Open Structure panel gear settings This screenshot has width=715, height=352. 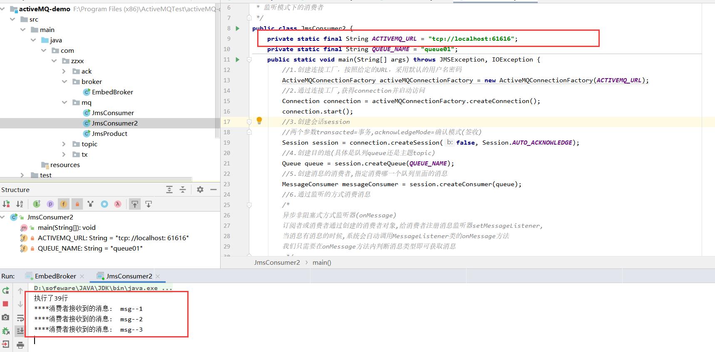(x=200, y=190)
